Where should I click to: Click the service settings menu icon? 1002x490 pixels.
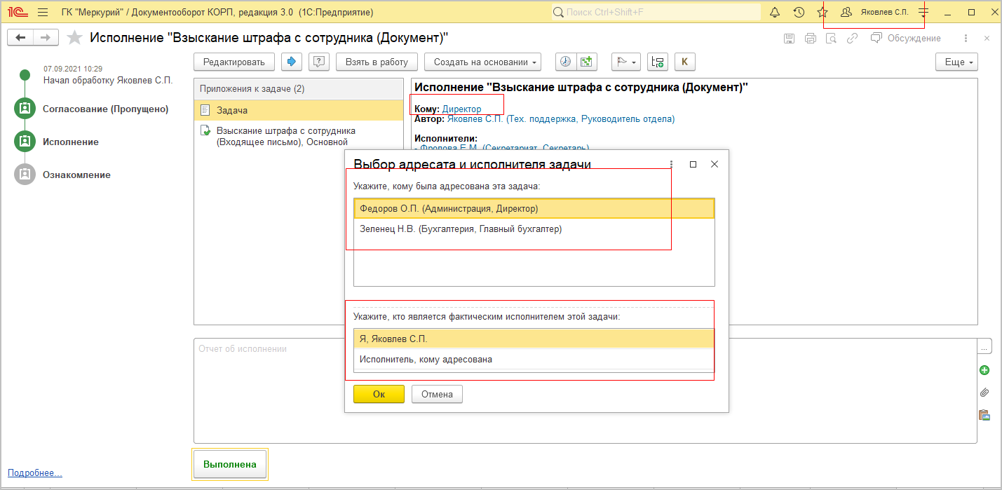923,13
